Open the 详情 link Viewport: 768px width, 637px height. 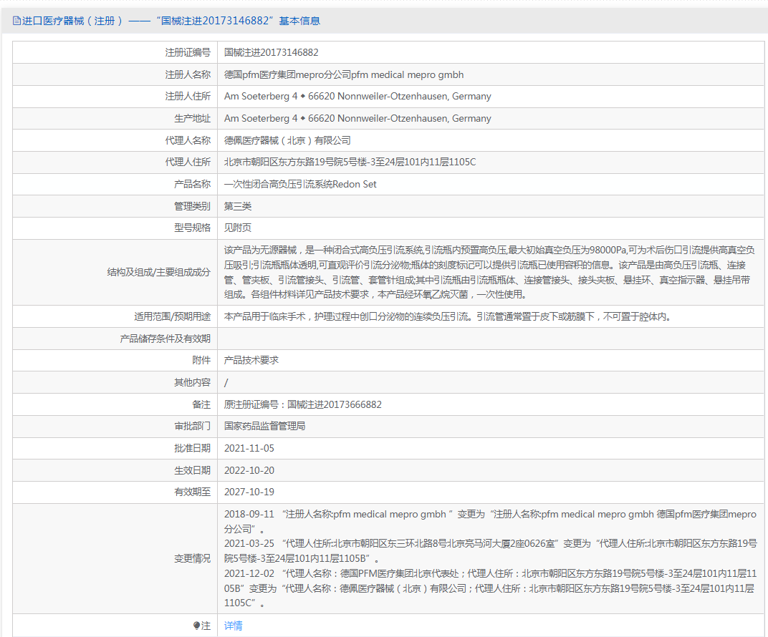(x=234, y=626)
